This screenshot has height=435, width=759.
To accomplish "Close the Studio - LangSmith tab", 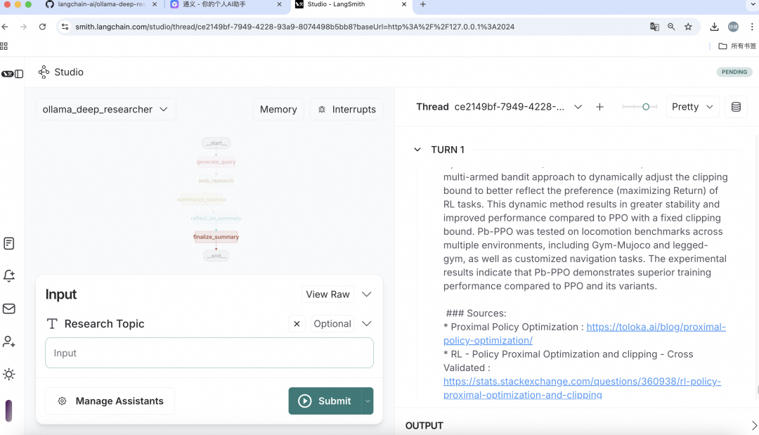I will (404, 4).
